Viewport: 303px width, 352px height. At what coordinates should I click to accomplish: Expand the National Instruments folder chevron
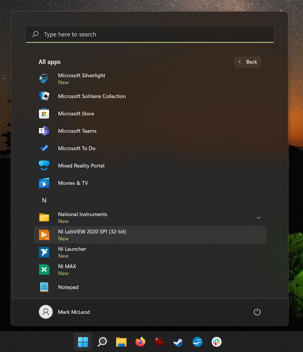(x=259, y=218)
